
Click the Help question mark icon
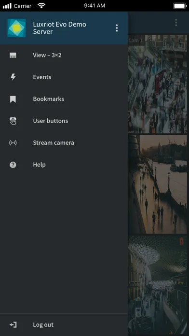click(x=13, y=165)
